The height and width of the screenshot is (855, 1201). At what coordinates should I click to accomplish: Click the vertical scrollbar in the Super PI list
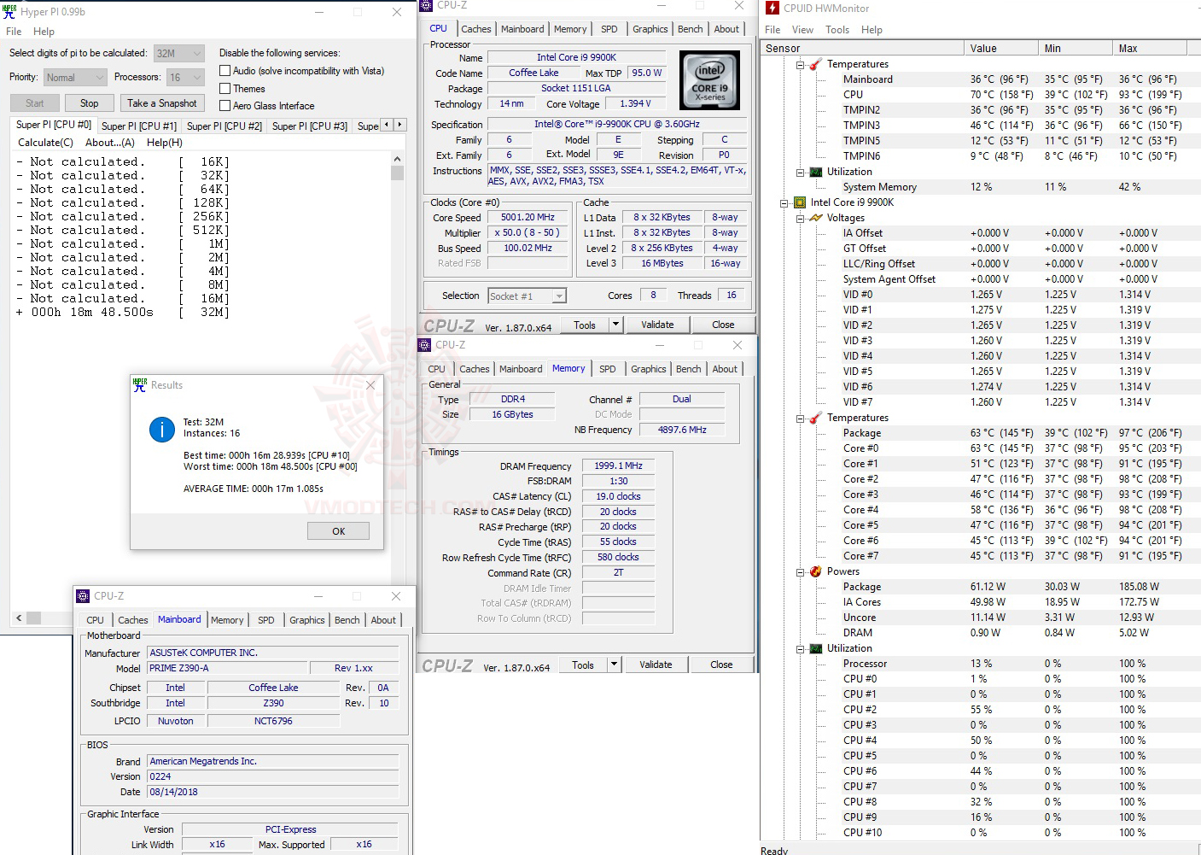397,171
